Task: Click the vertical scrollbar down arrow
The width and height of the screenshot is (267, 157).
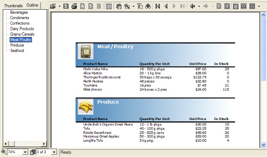Action: pos(263,145)
